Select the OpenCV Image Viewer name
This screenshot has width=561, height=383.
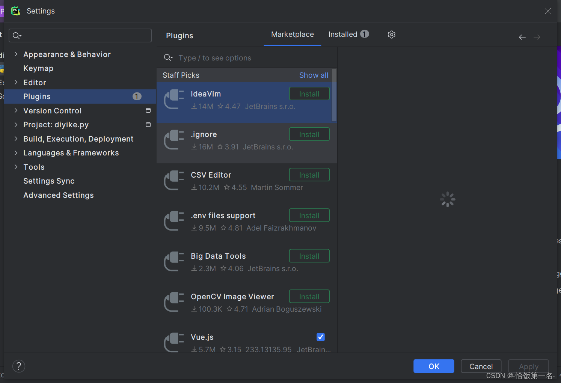click(x=232, y=297)
